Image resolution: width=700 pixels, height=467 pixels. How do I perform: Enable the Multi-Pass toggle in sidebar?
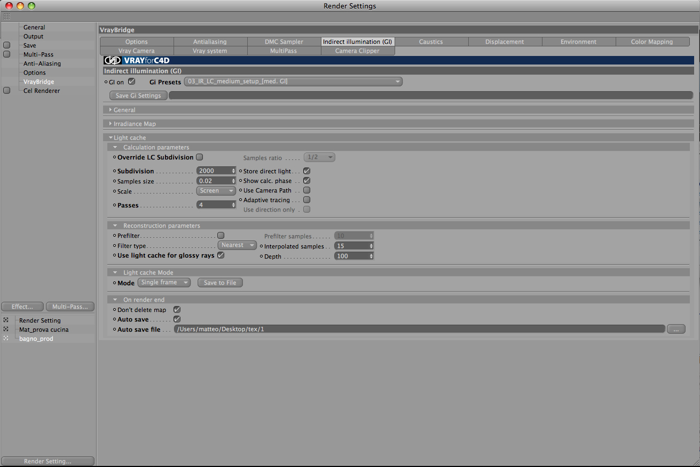(x=6, y=54)
